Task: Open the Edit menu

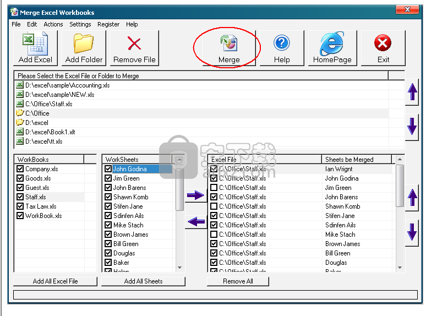Action: pos(32,24)
